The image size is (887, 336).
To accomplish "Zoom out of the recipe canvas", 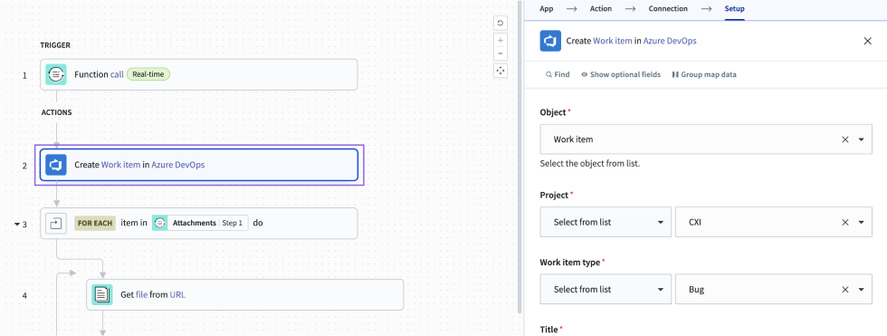I will coord(501,54).
